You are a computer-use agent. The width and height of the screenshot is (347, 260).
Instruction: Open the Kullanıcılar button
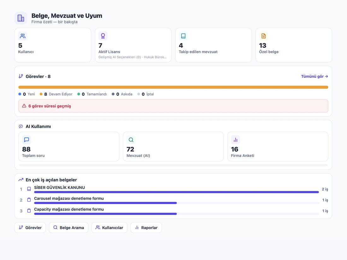109,228
